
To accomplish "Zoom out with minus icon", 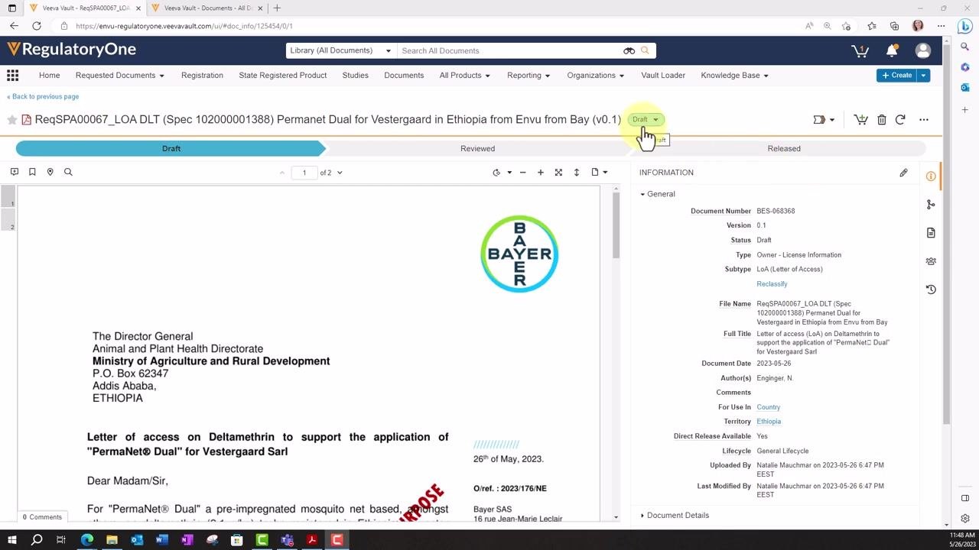I will click(522, 173).
